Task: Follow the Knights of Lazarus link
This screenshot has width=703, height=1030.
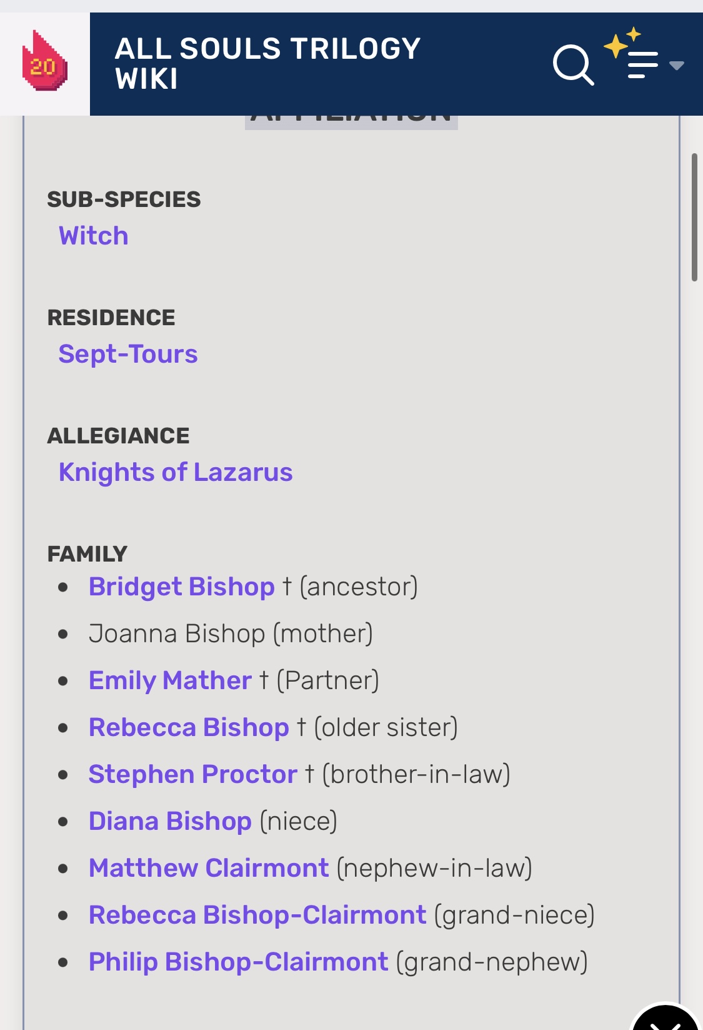Action: click(x=176, y=472)
